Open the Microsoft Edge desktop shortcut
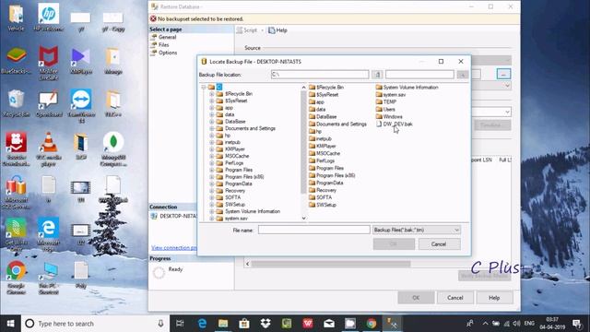Image resolution: width=590 pixels, height=332 pixels. [48, 234]
